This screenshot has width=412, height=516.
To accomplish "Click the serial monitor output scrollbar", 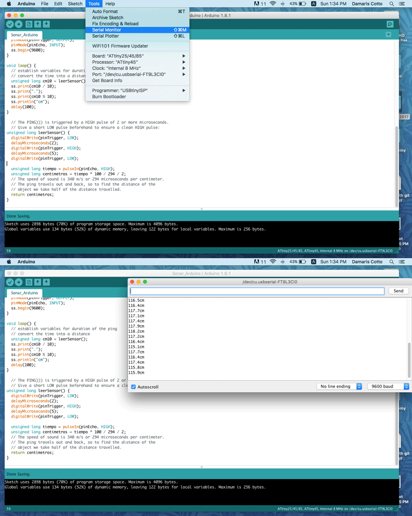I will [409, 360].
